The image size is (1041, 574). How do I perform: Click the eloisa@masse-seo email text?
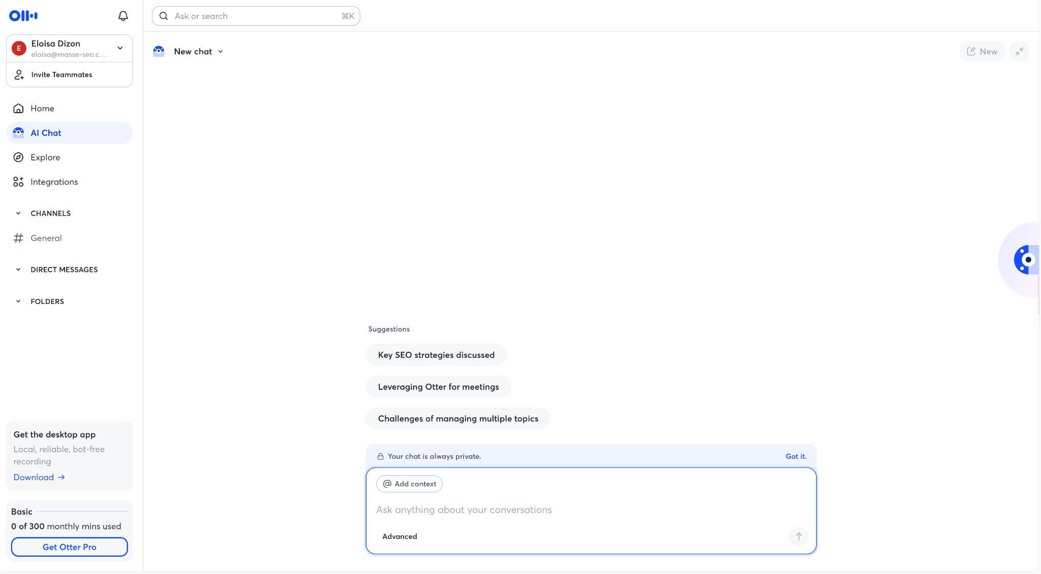click(69, 55)
